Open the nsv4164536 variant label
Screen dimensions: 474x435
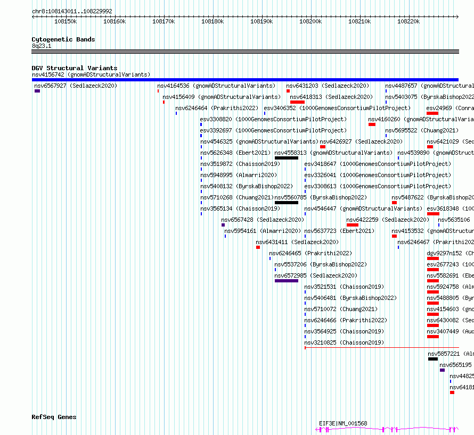(x=216, y=86)
